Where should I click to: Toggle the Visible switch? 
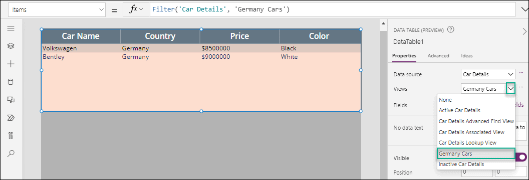coord(521,157)
